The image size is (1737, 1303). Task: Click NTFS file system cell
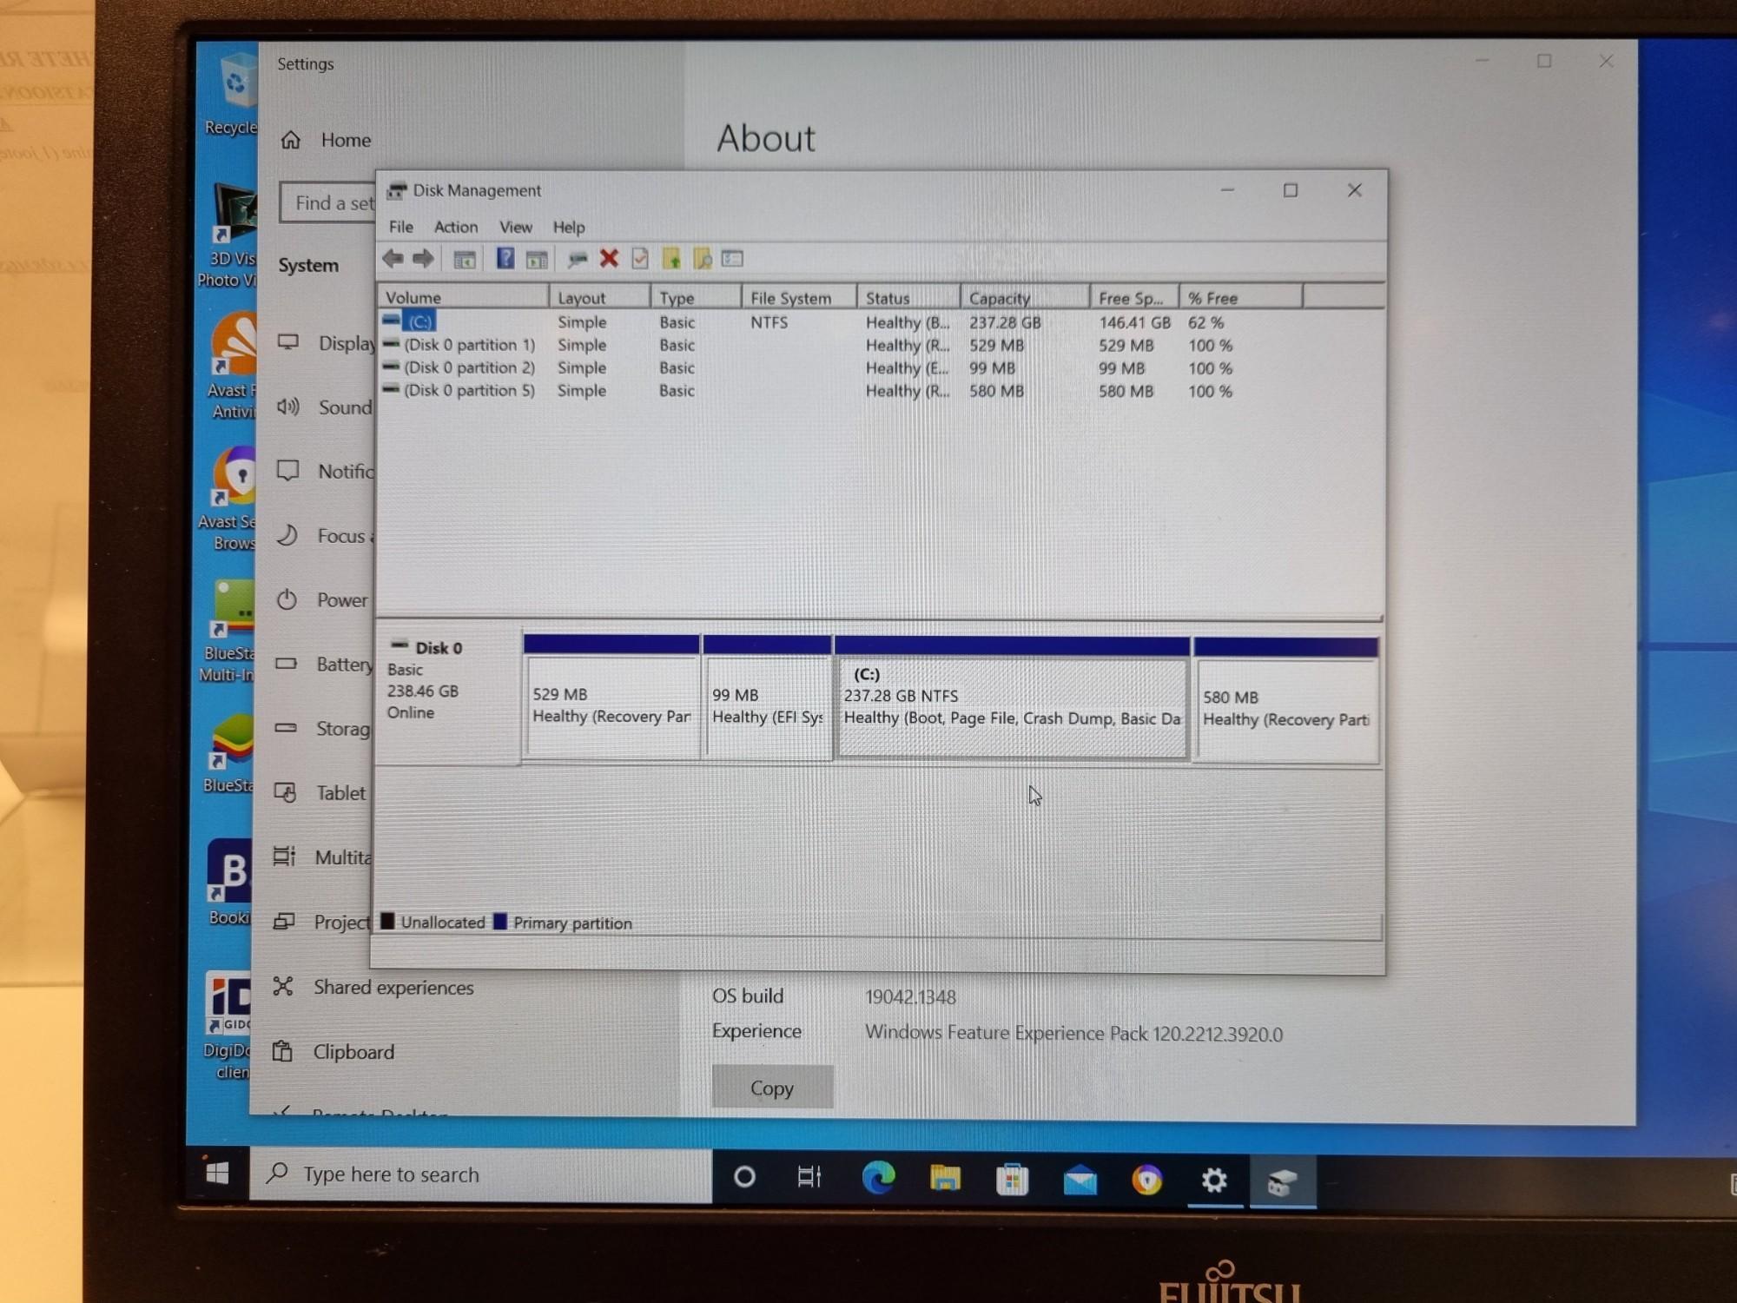coord(769,322)
